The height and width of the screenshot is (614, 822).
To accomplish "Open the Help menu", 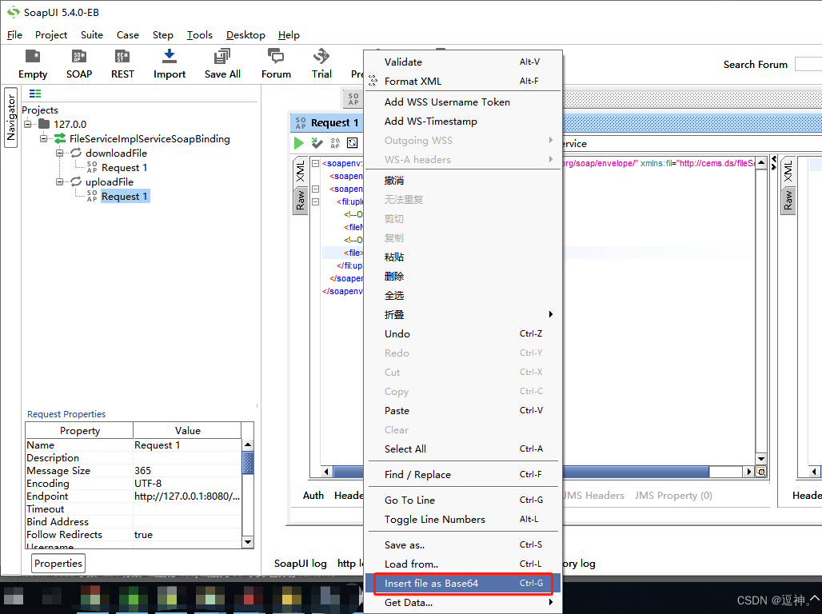I will pos(289,34).
